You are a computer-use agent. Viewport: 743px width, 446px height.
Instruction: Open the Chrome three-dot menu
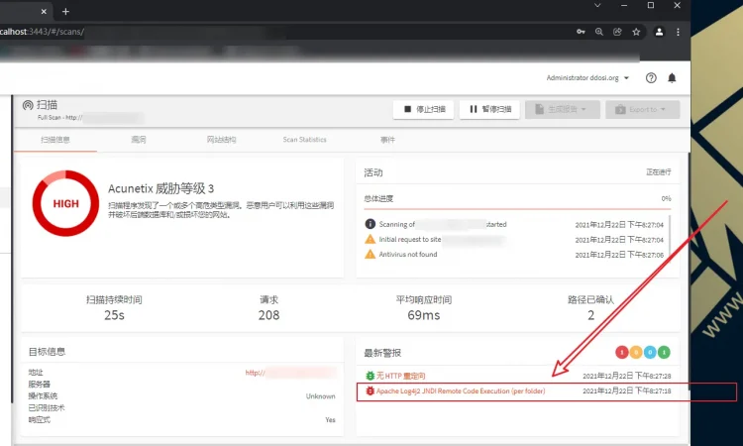[x=678, y=32]
